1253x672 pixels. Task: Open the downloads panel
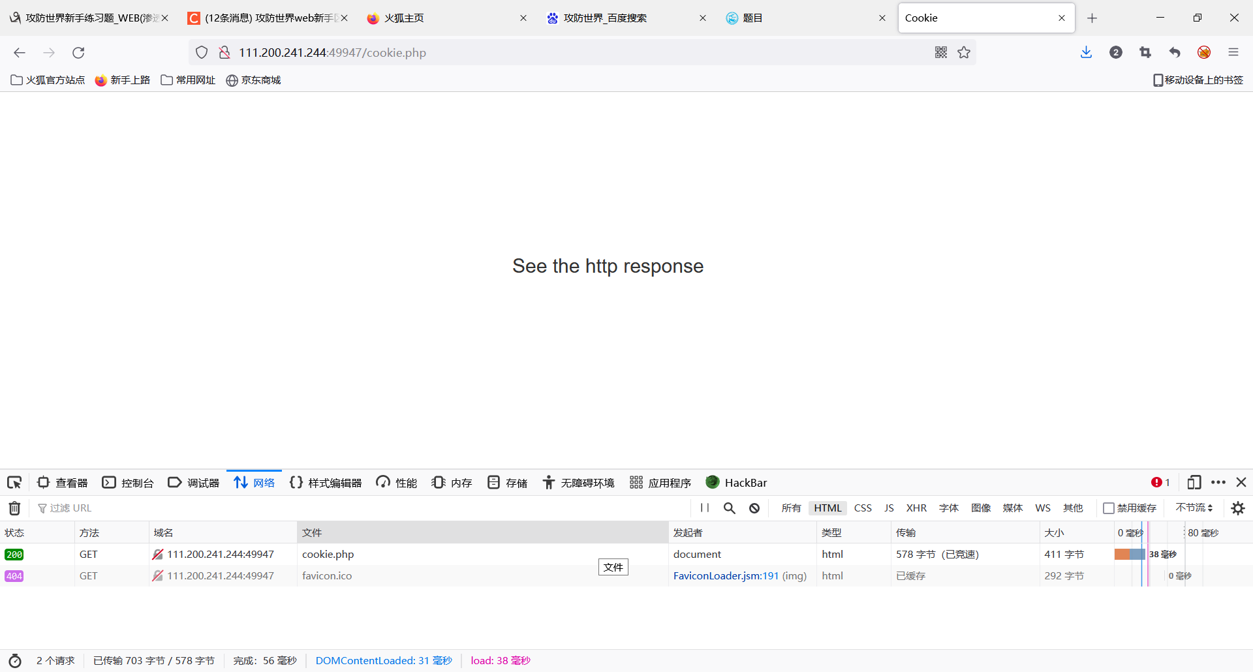(x=1086, y=52)
